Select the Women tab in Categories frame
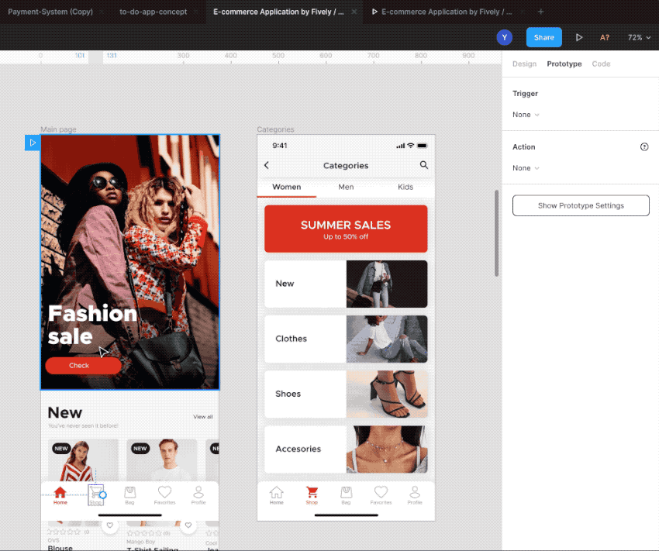The image size is (659, 551). (x=287, y=187)
